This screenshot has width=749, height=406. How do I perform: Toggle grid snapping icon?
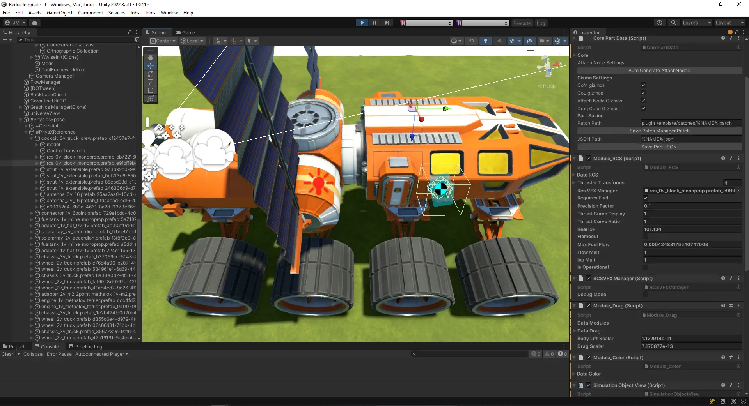(234, 41)
